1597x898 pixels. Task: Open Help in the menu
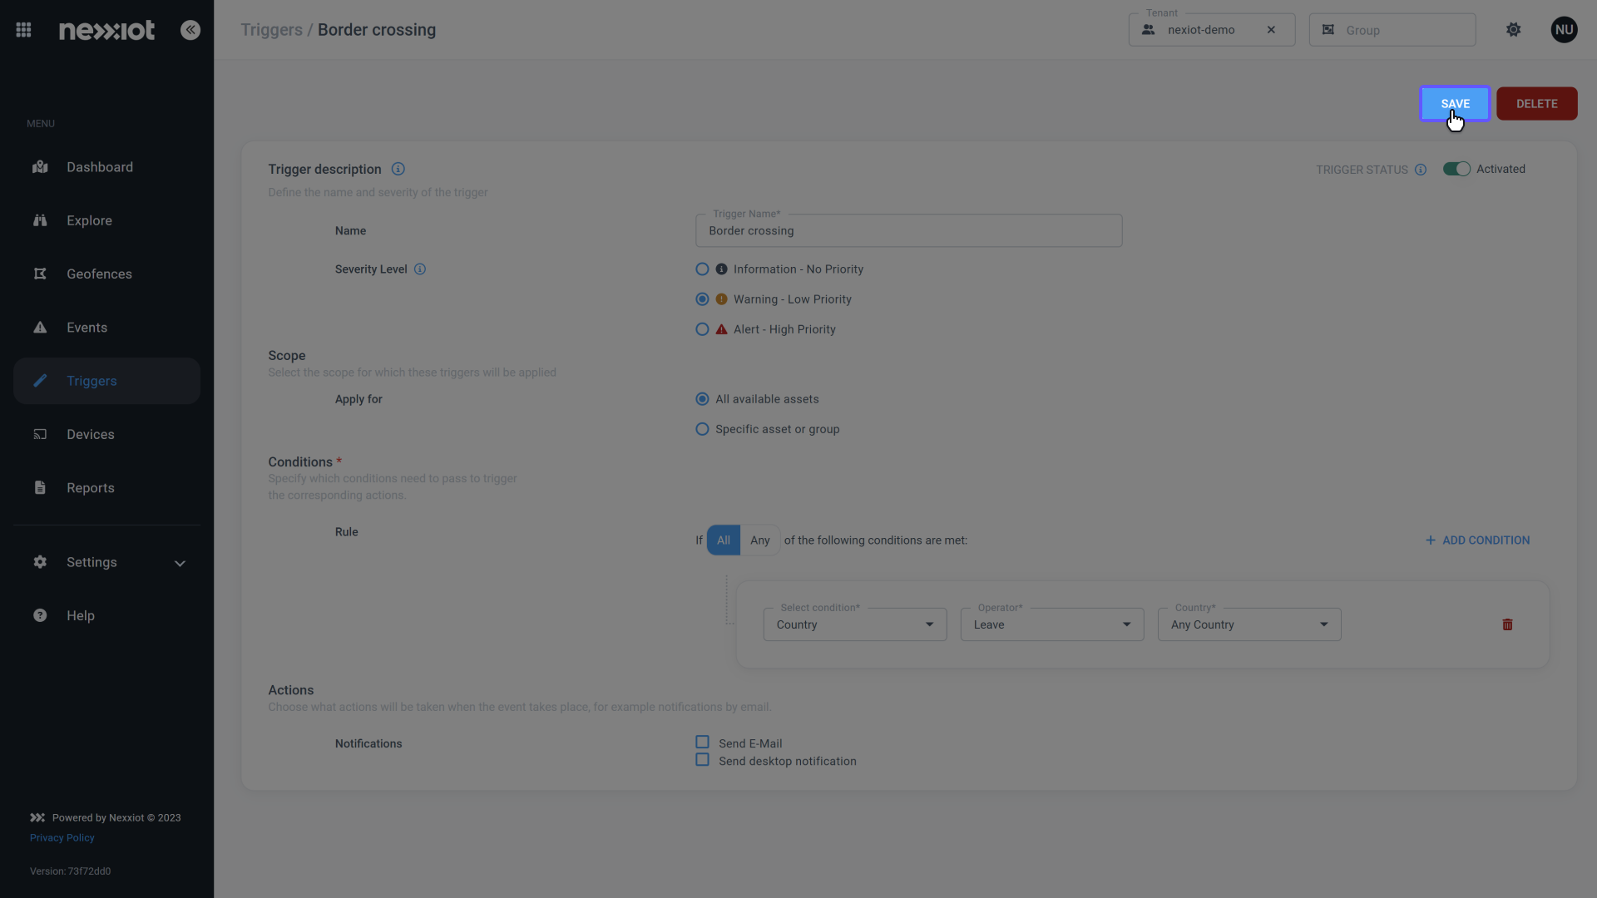[106, 615]
